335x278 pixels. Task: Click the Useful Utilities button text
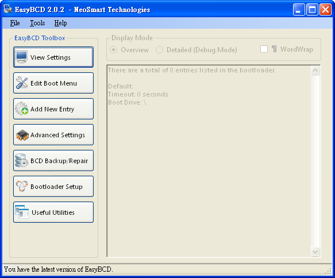coord(53,213)
